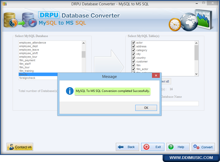Click the Database Name input field

click(x=180, y=104)
